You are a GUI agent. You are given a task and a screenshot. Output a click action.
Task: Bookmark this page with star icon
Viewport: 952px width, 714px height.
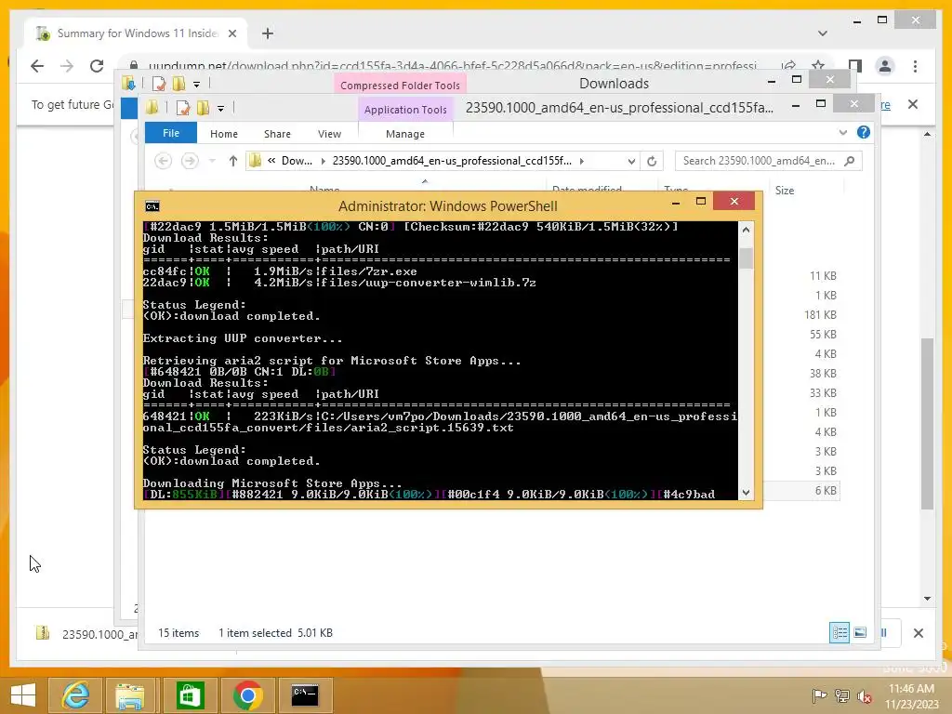pos(818,66)
